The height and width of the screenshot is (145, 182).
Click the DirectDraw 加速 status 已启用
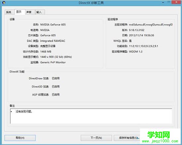pos(56,78)
